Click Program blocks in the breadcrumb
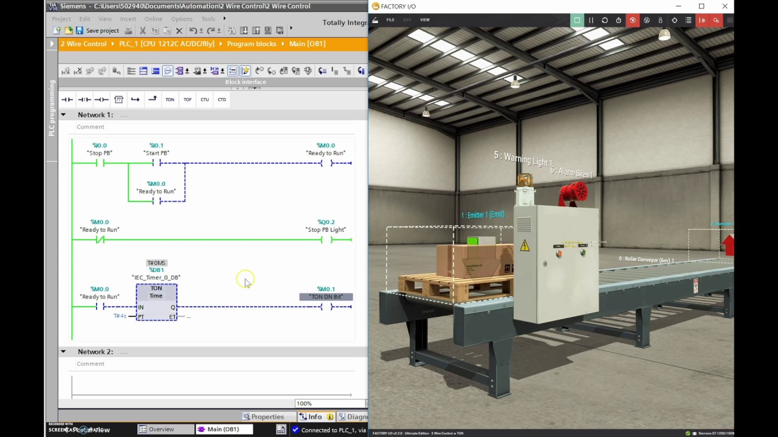The width and height of the screenshot is (778, 437). point(252,44)
